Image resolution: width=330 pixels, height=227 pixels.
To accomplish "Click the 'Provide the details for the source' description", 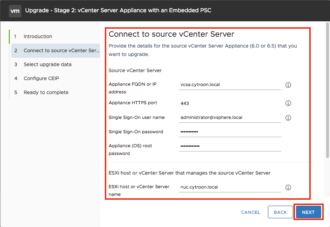I will click(x=203, y=50).
